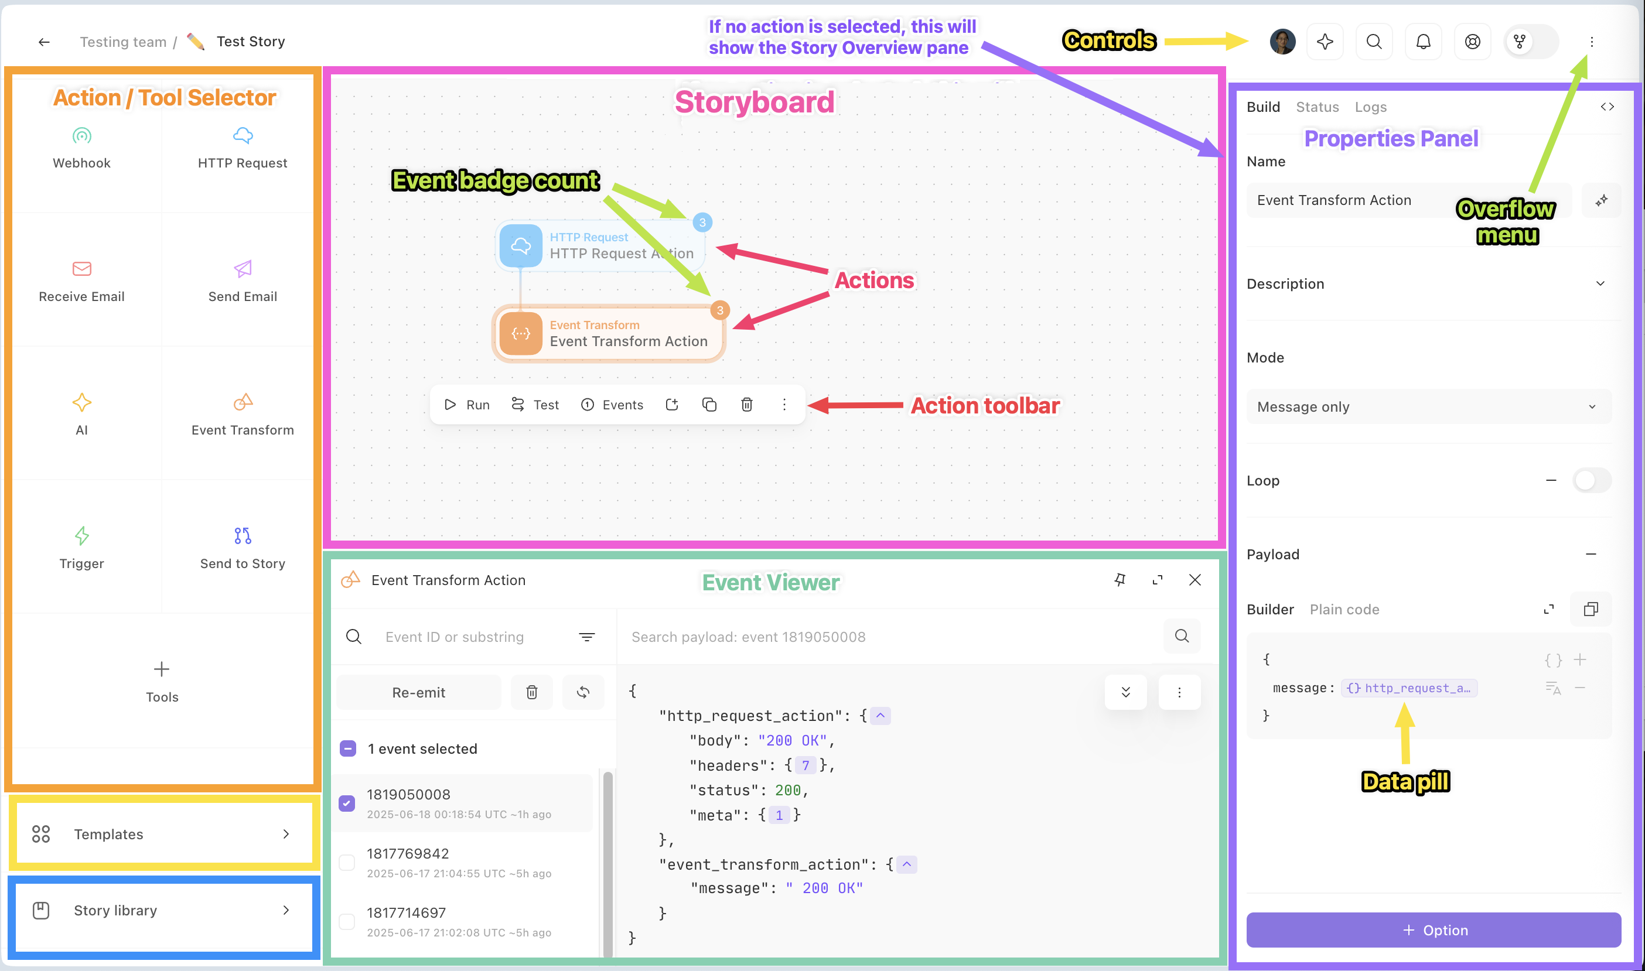The height and width of the screenshot is (971, 1645).
Task: Collapse the Loop section with minus
Action: 1551,480
